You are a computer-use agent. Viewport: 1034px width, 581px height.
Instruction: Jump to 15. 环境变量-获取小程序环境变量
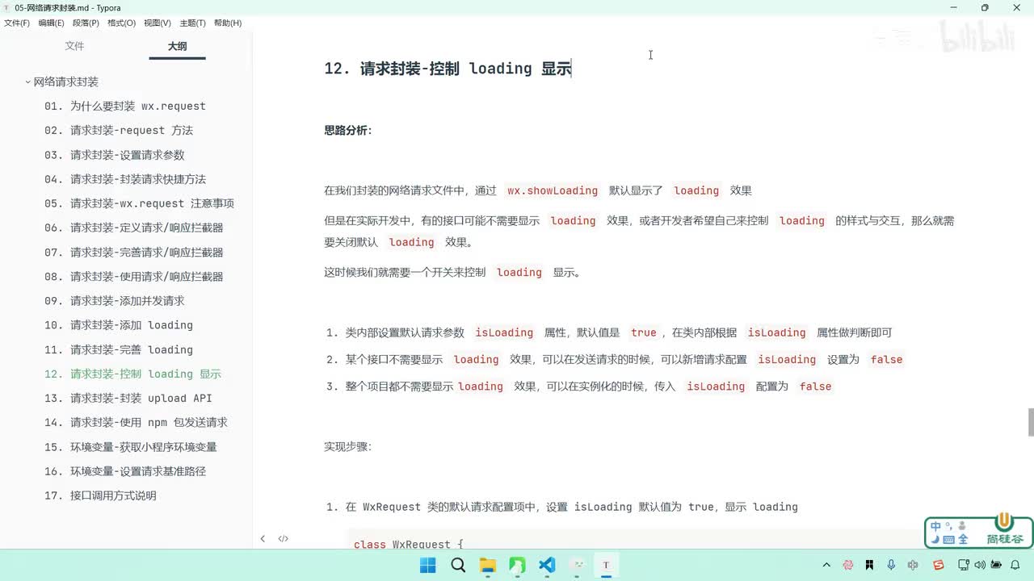pos(131,447)
